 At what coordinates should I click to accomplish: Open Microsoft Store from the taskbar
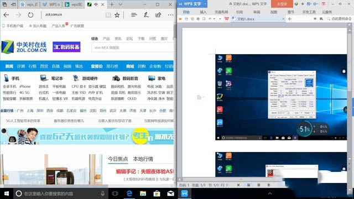coord(157,193)
